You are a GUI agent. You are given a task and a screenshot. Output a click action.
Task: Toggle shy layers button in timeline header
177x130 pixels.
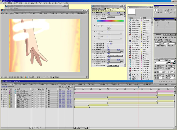(66, 87)
